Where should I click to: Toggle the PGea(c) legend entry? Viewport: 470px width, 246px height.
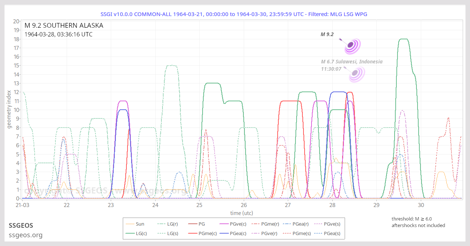pos(233,233)
